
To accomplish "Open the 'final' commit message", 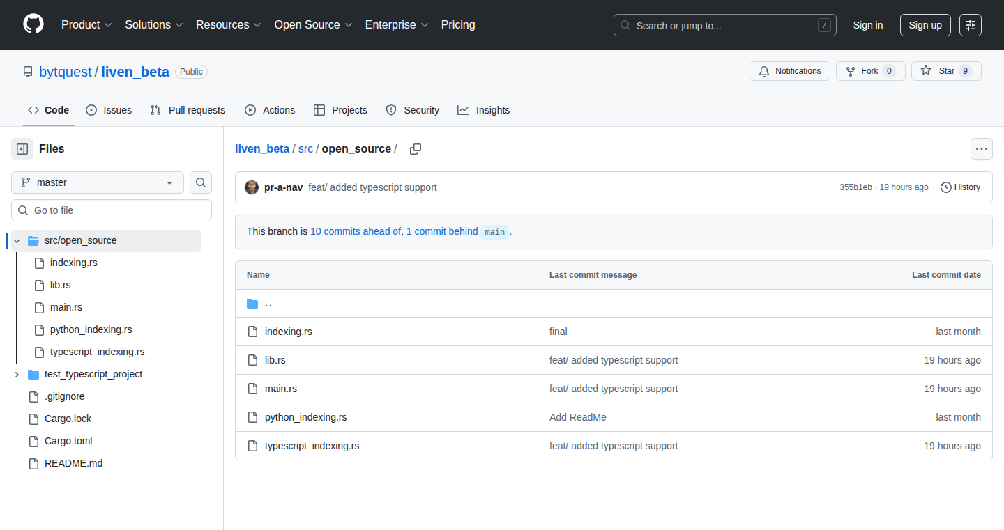I will click(558, 332).
